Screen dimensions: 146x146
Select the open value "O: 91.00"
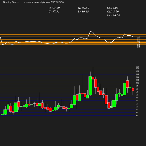[54, 8]
